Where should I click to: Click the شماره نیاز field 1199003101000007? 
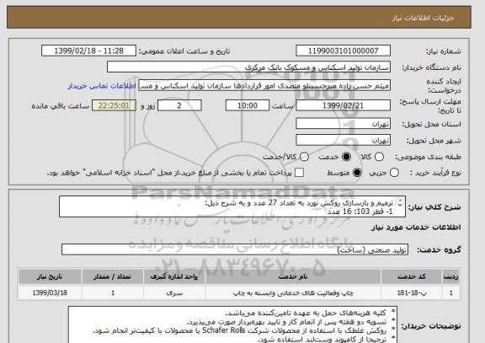click(x=343, y=51)
